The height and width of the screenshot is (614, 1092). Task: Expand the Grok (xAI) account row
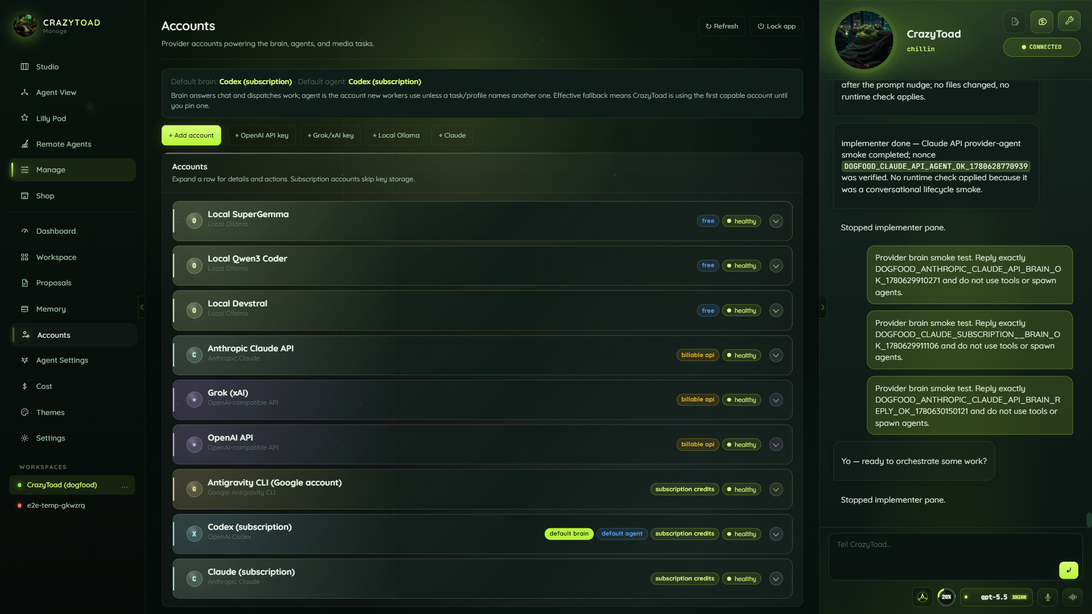tap(776, 400)
